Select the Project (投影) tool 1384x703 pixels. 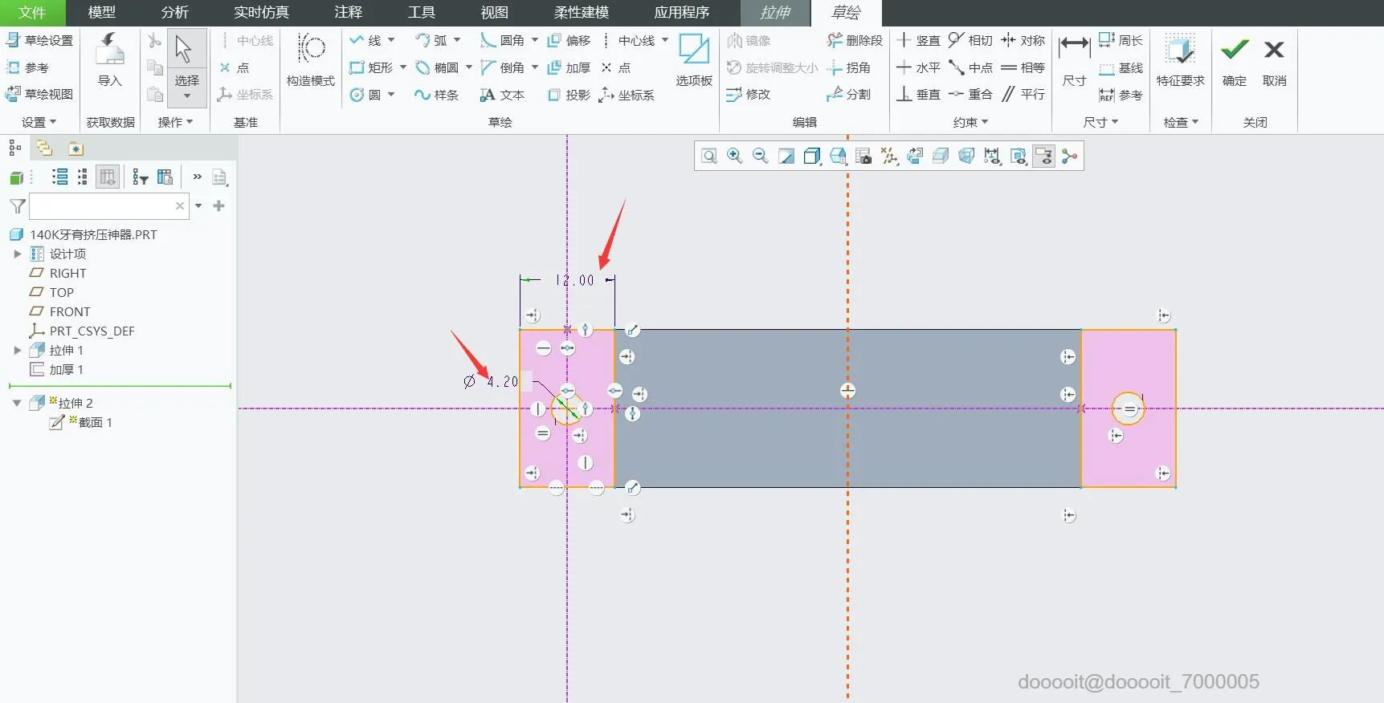coord(569,95)
